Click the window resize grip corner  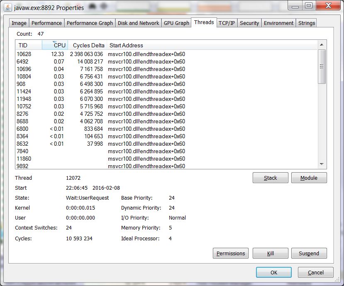(337, 279)
